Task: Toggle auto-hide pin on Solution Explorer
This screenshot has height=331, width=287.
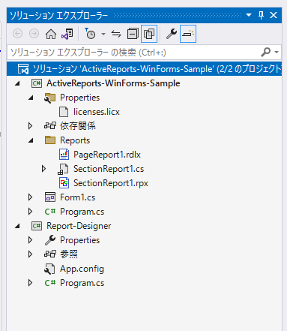Action: (261, 15)
